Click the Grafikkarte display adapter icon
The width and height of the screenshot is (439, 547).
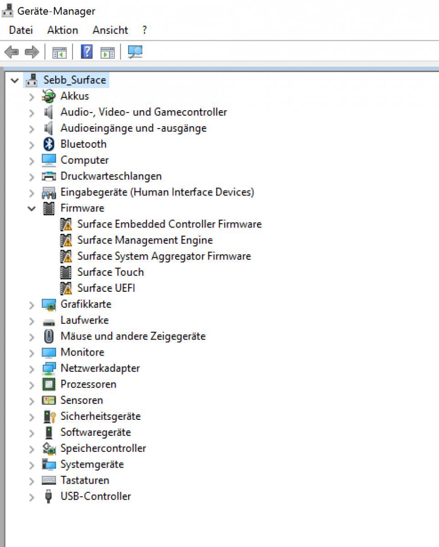48,304
